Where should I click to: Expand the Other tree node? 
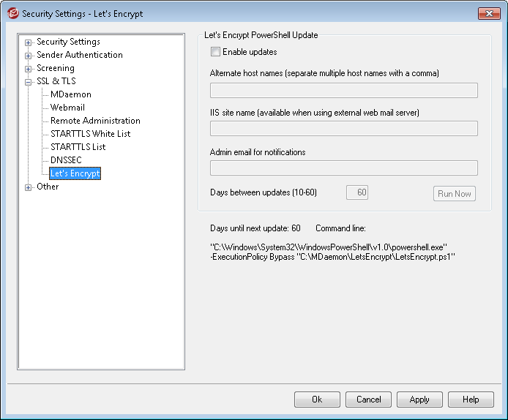29,187
